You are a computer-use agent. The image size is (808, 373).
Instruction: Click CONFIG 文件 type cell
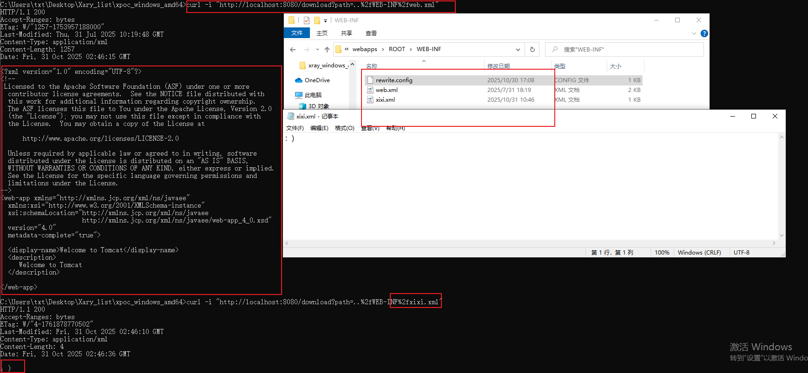click(x=572, y=80)
